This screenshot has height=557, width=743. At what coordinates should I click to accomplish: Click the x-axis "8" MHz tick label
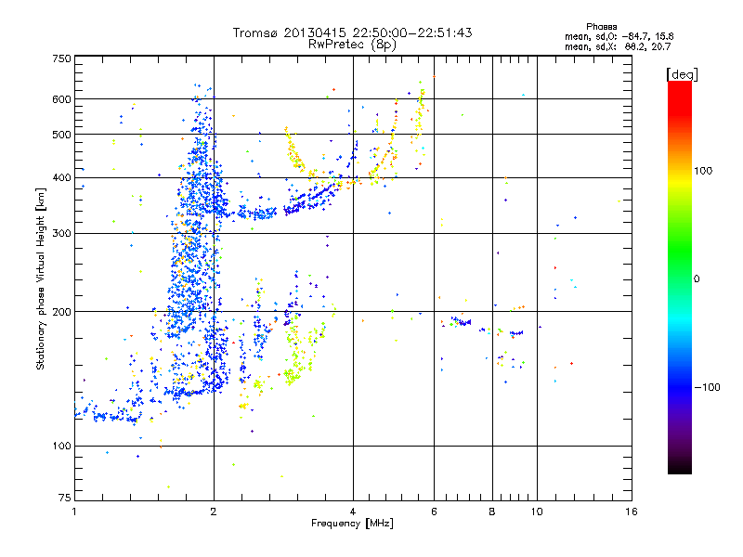(x=492, y=512)
